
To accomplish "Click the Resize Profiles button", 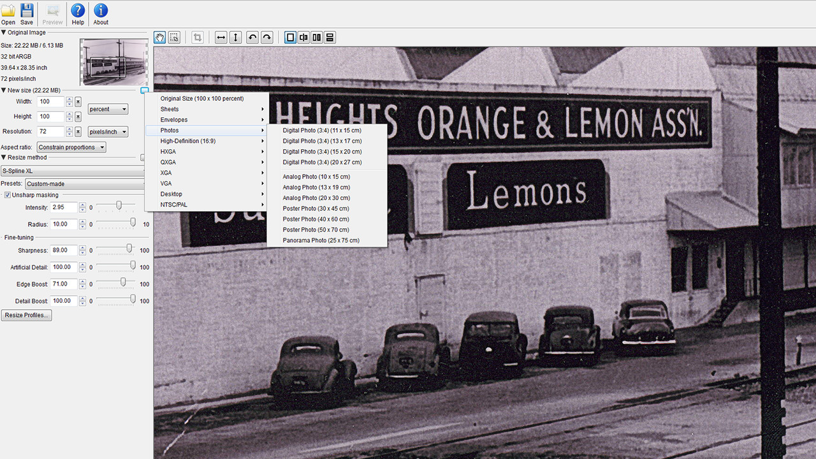I will (x=26, y=316).
